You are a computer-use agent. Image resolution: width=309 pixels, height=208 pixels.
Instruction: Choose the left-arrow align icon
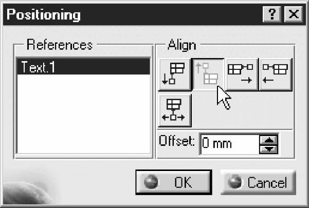click(275, 75)
